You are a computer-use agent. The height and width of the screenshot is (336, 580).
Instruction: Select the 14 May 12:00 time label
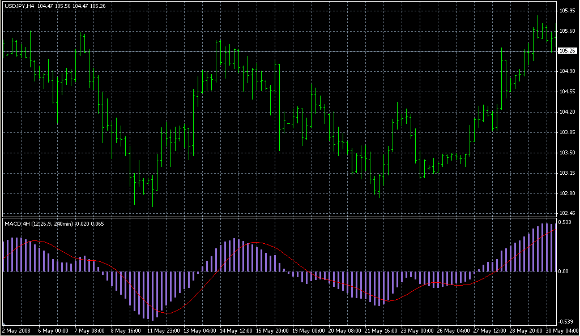[x=237, y=330]
